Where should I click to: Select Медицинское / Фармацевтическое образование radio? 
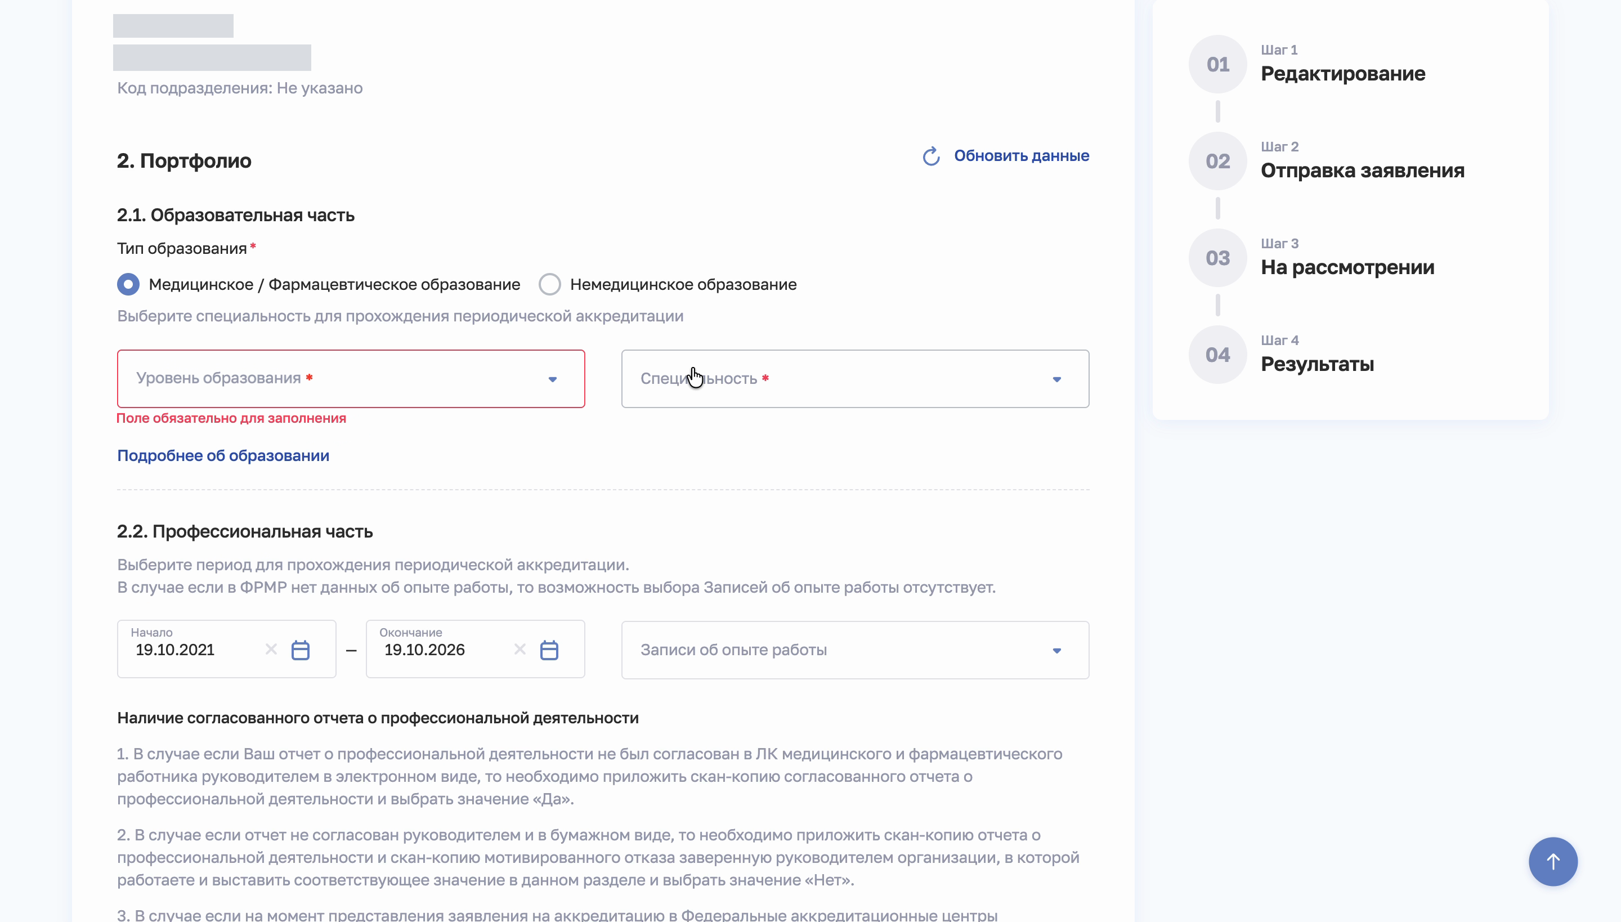click(128, 284)
